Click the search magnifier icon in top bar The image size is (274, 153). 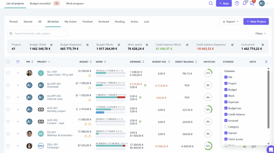211,3
